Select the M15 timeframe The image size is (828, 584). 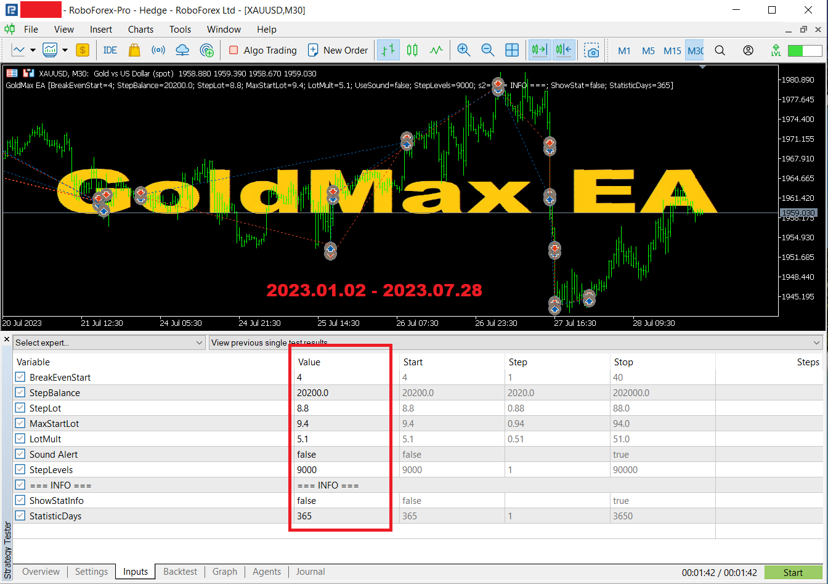(x=672, y=51)
